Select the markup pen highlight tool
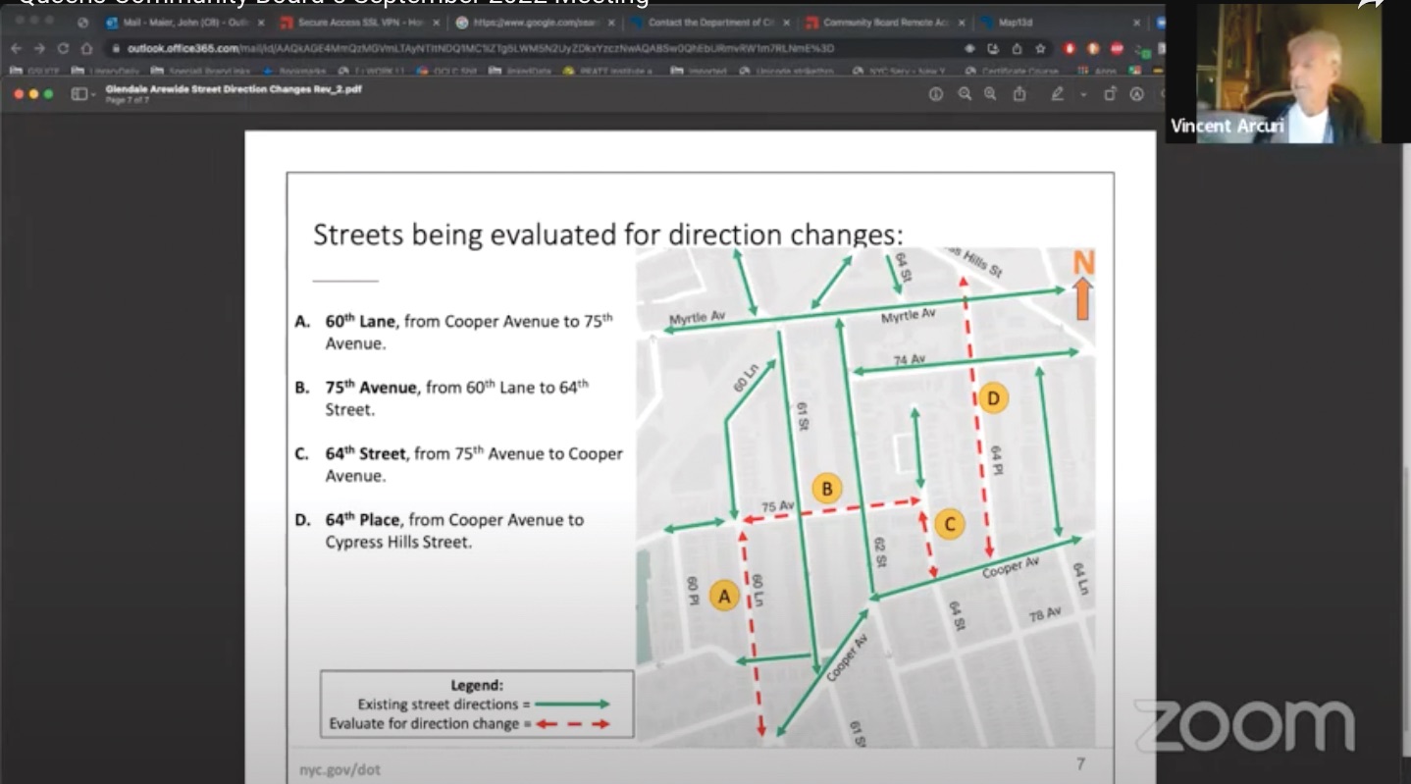This screenshot has height=784, width=1411. tap(1057, 94)
